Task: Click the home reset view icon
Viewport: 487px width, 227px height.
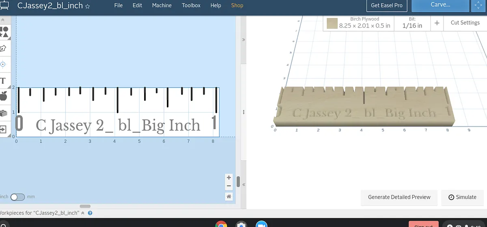Action: pos(229,197)
